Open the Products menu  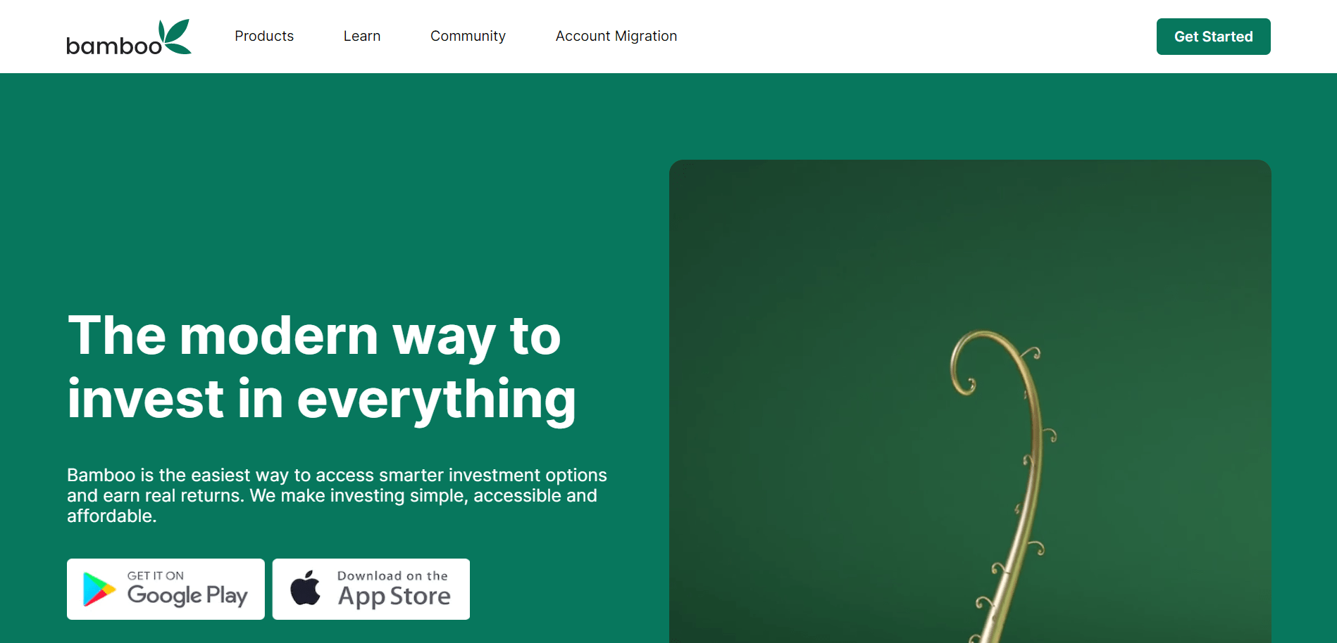tap(264, 36)
